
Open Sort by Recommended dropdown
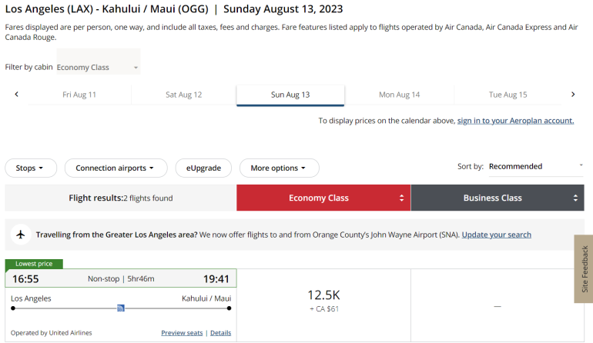coord(536,166)
